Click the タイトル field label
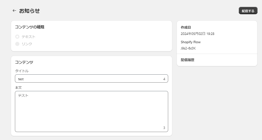 tap(22, 71)
